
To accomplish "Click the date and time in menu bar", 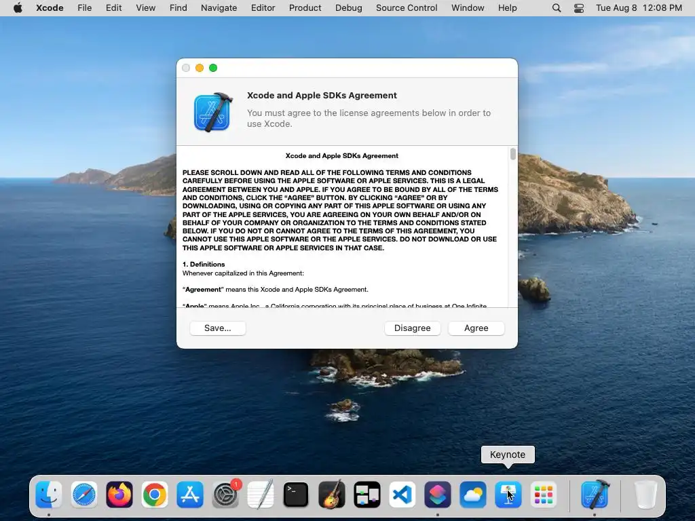I will pyautogui.click(x=639, y=7).
